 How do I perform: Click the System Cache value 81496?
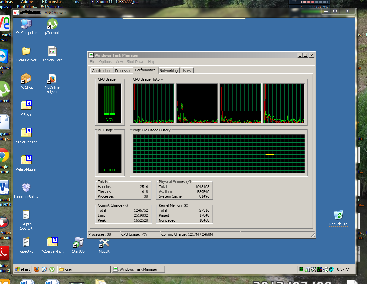tap(204, 197)
